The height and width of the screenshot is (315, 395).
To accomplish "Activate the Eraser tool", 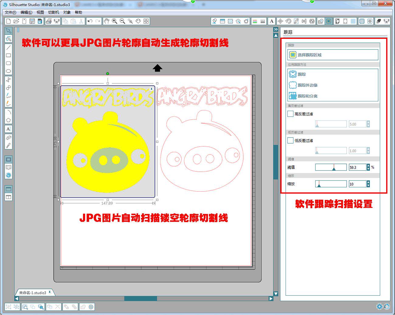I will [9, 138].
